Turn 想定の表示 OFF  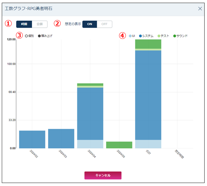pyautogui.click(x=104, y=24)
